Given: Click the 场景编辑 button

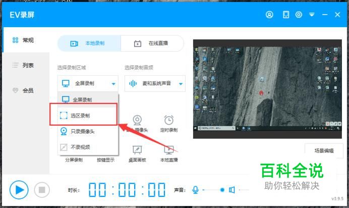Looking at the screenshot, I should (x=324, y=151).
